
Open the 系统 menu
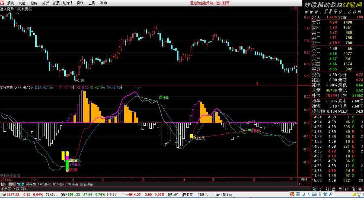pyautogui.click(x=10, y=3)
